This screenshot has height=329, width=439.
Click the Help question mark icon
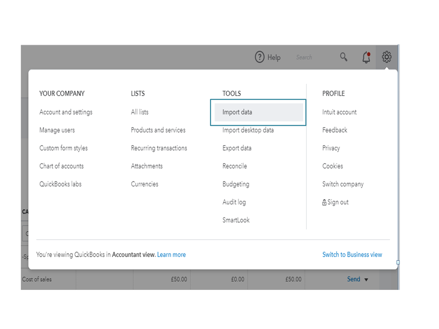260,57
